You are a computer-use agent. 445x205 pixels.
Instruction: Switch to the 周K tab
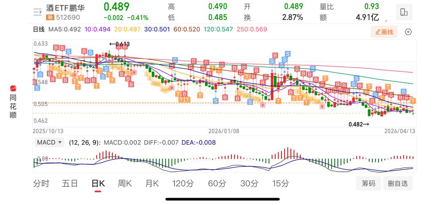point(125,184)
